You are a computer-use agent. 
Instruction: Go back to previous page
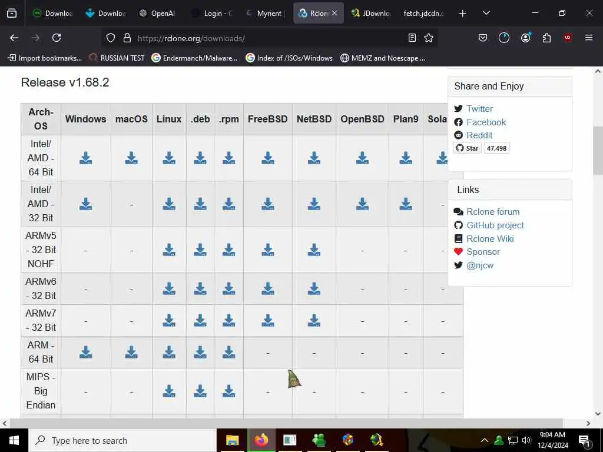[14, 38]
